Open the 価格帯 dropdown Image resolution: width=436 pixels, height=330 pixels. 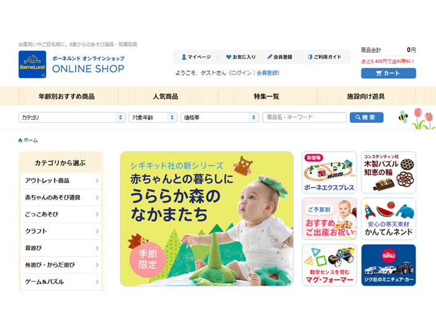coord(220,117)
